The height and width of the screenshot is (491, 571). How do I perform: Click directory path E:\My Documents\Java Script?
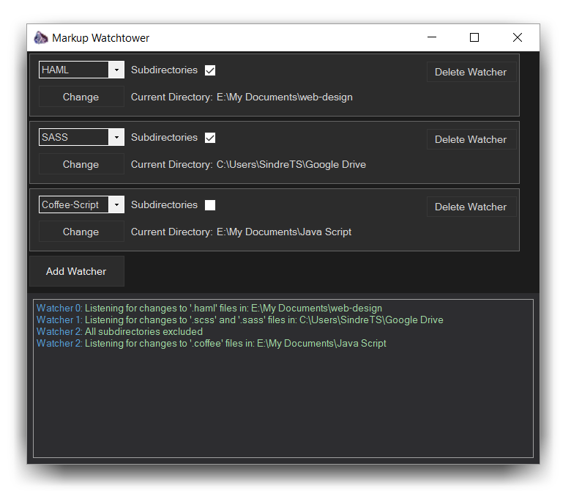click(x=284, y=232)
